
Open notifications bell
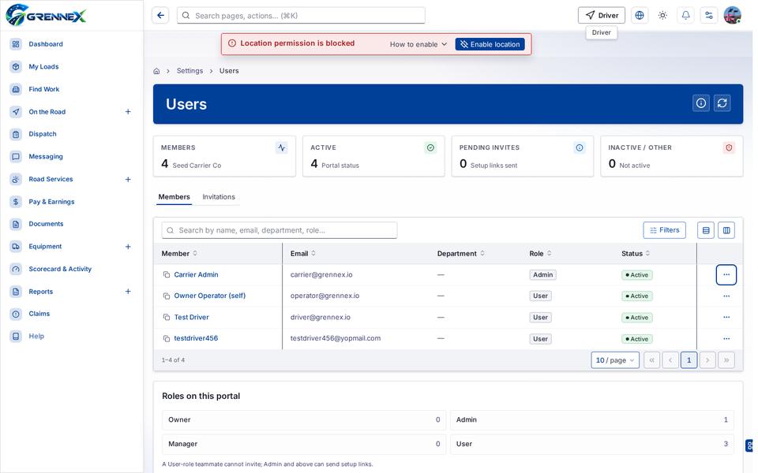pos(685,16)
